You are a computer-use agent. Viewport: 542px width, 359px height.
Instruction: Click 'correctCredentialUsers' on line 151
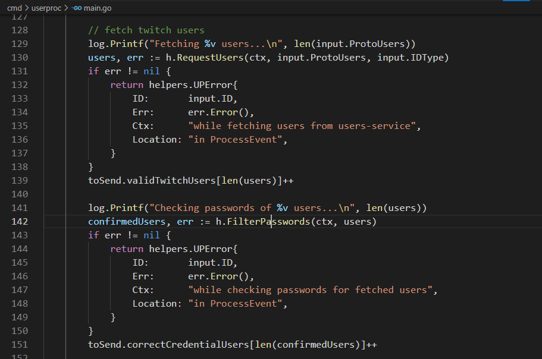click(x=187, y=345)
